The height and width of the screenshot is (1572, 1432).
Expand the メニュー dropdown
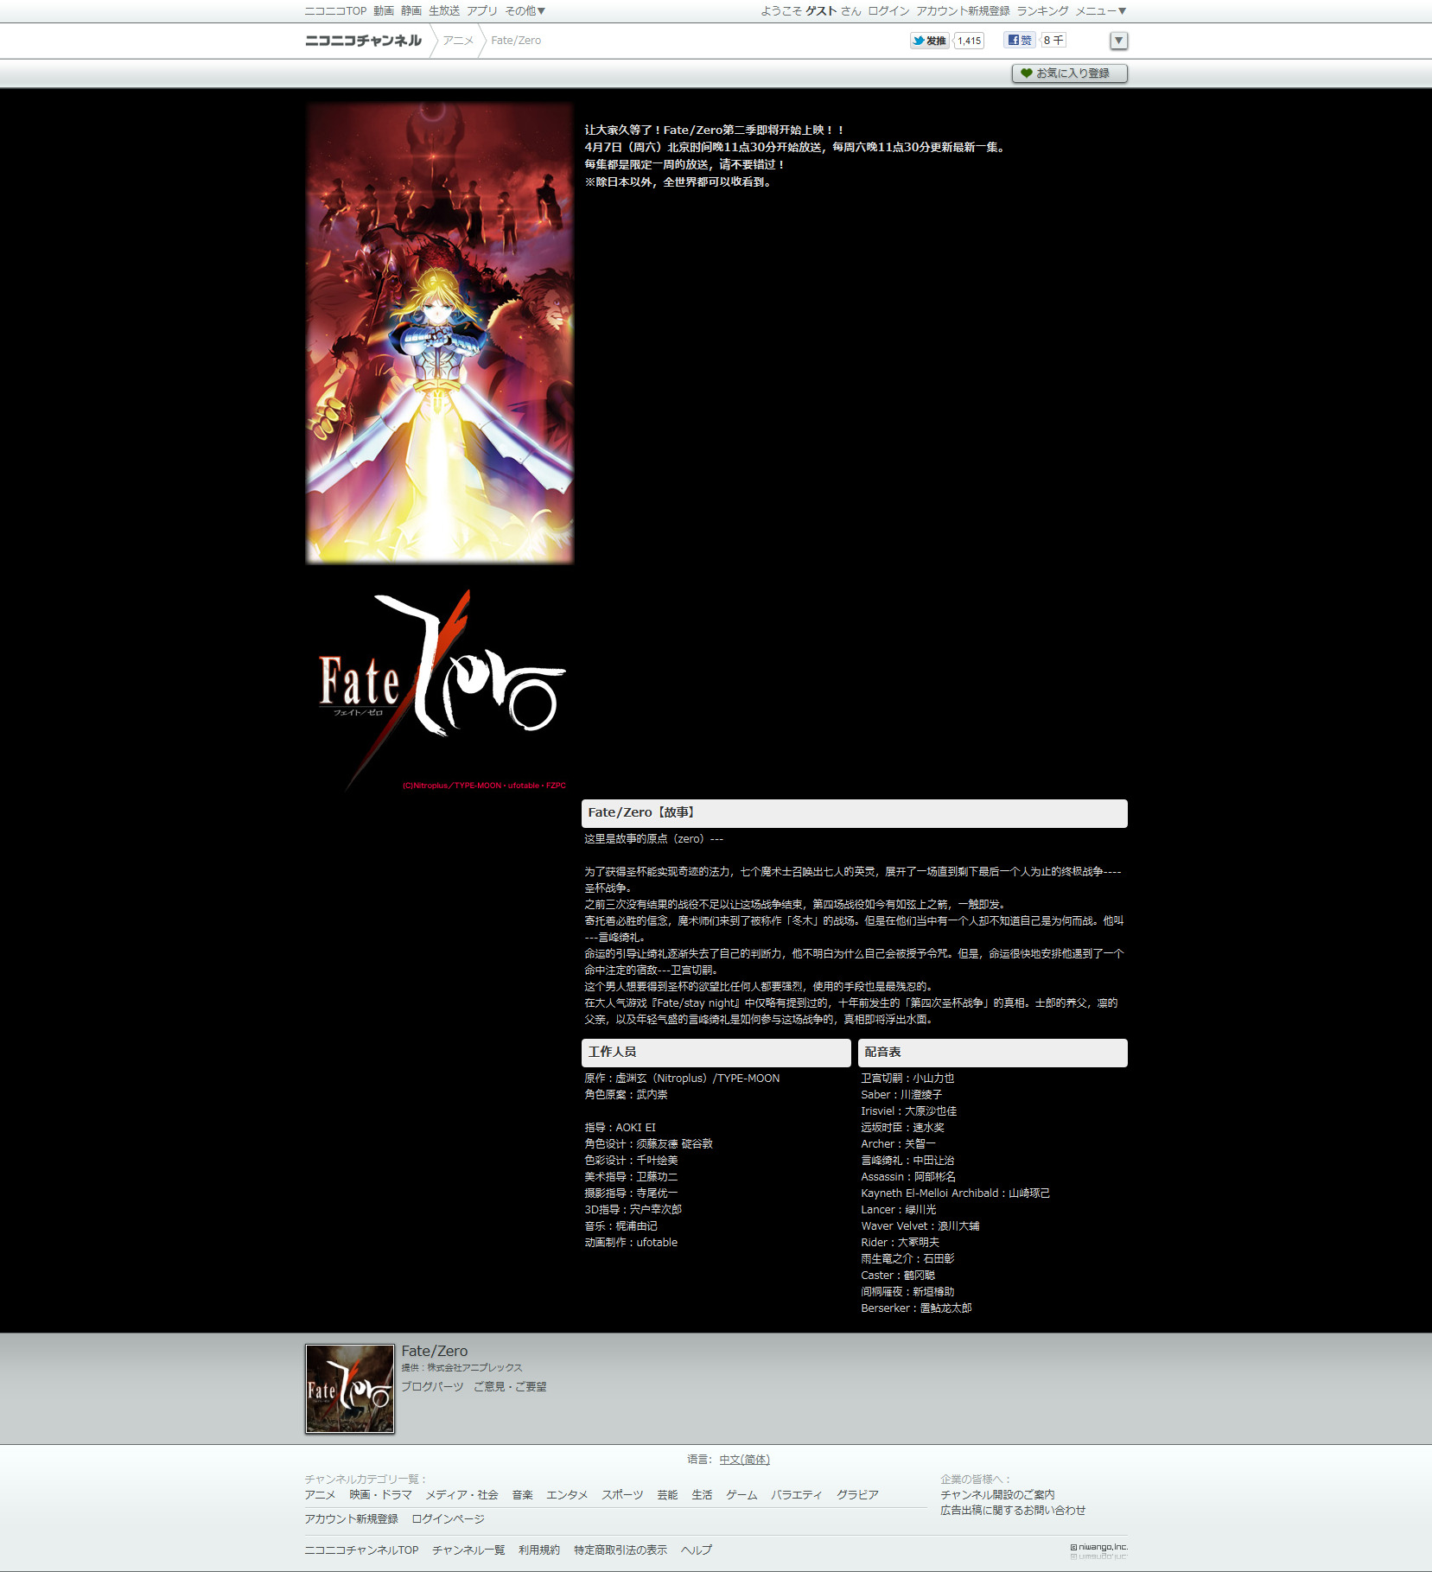point(1101,11)
